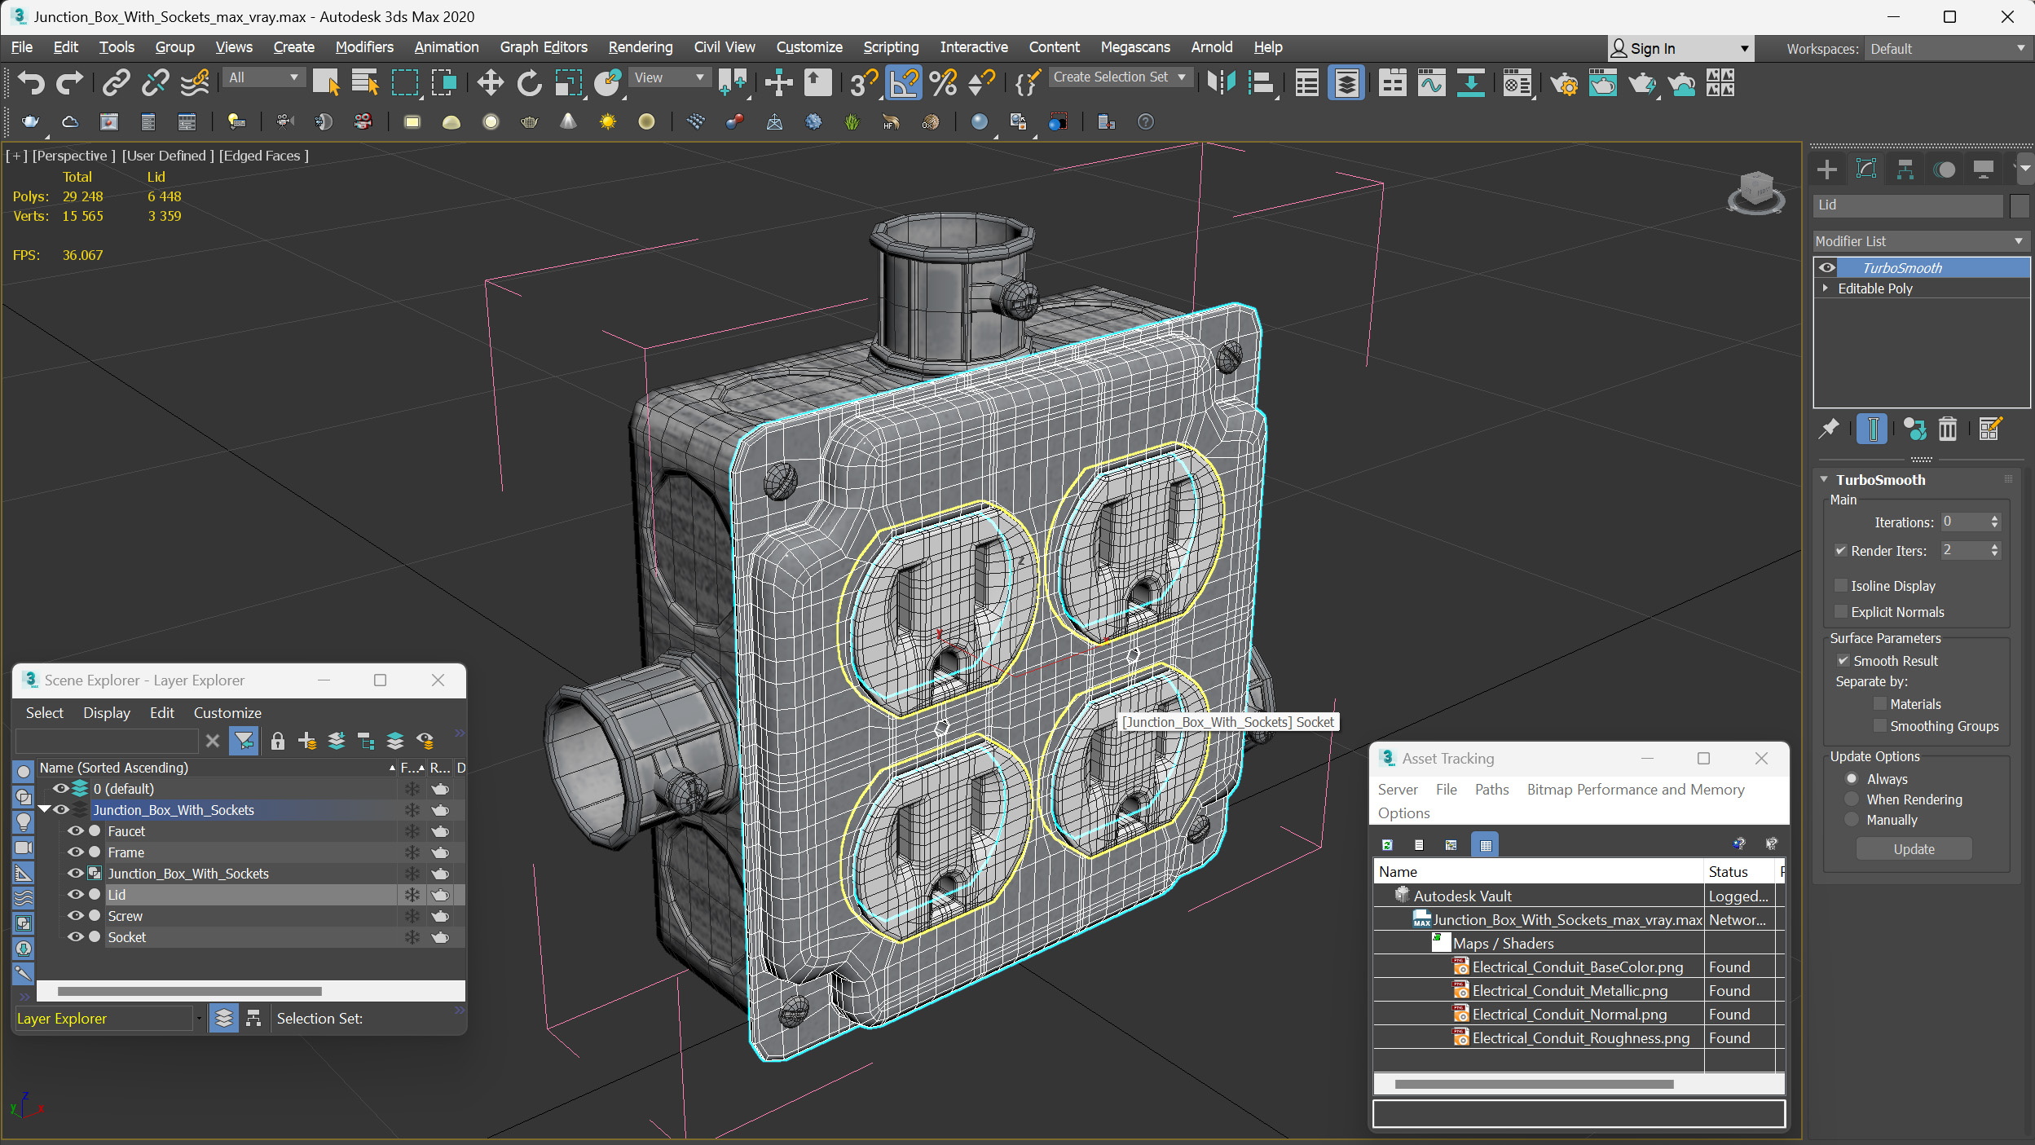Open the Animation menu in menu bar
Screen dimensions: 2035x1145
(x=446, y=46)
